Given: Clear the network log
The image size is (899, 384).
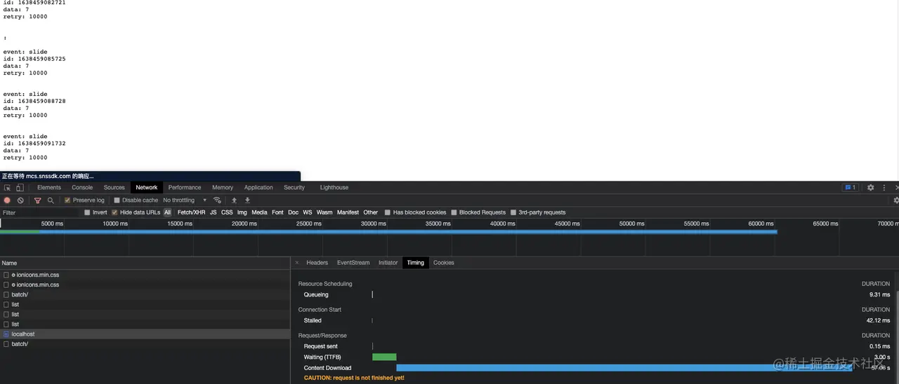Looking at the screenshot, I should coord(20,200).
